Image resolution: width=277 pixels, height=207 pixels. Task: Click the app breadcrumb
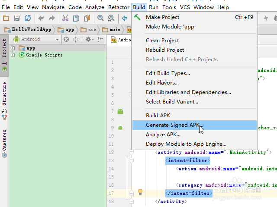click(x=66, y=30)
